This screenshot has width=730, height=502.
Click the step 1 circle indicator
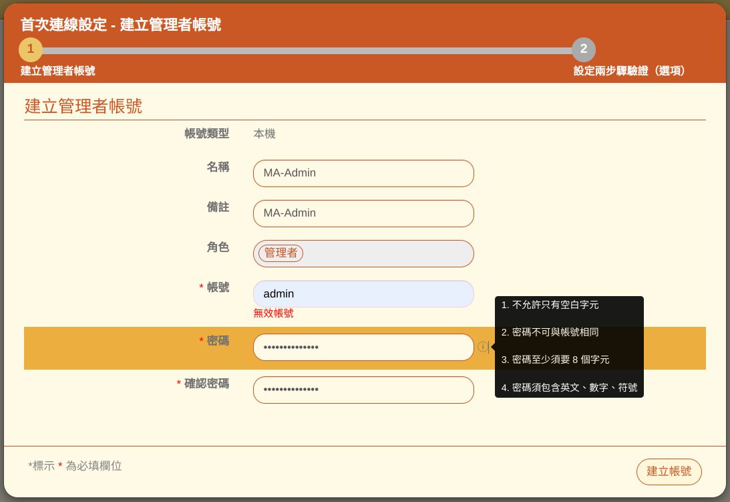point(31,49)
